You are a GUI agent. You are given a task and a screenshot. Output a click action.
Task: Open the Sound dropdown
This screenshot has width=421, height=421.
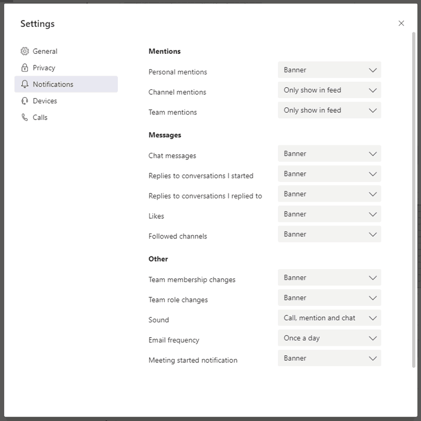click(x=329, y=318)
